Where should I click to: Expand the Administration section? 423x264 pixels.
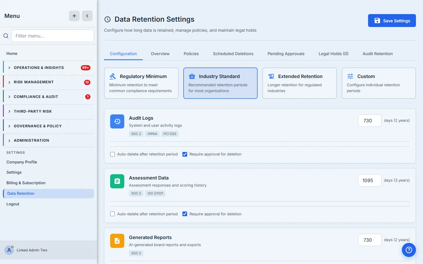(x=48, y=141)
